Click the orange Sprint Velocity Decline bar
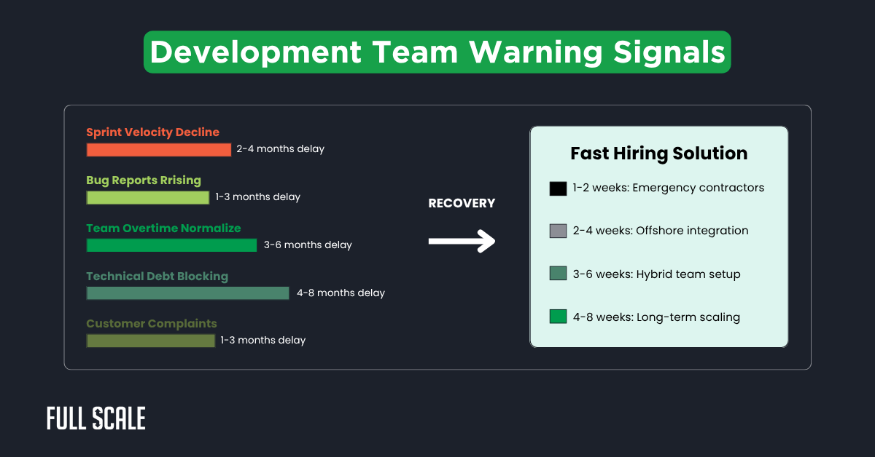The height and width of the screenshot is (457, 875). click(x=159, y=149)
